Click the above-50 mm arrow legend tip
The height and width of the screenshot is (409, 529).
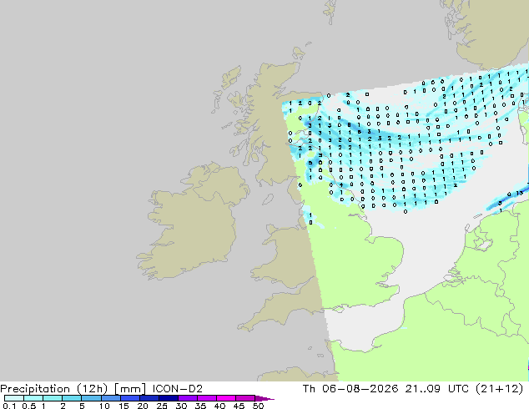click(264, 398)
